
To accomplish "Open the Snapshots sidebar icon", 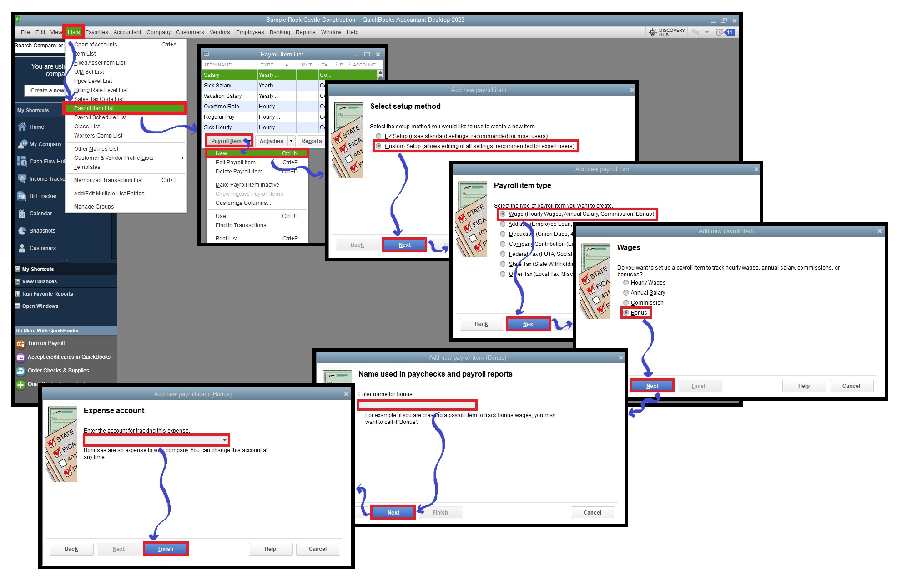I will click(x=22, y=231).
